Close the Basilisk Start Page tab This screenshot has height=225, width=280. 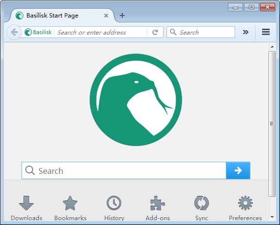pyautogui.click(x=106, y=16)
